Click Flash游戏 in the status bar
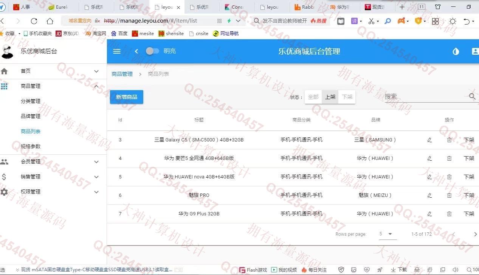479x275 pixels. 253,270
